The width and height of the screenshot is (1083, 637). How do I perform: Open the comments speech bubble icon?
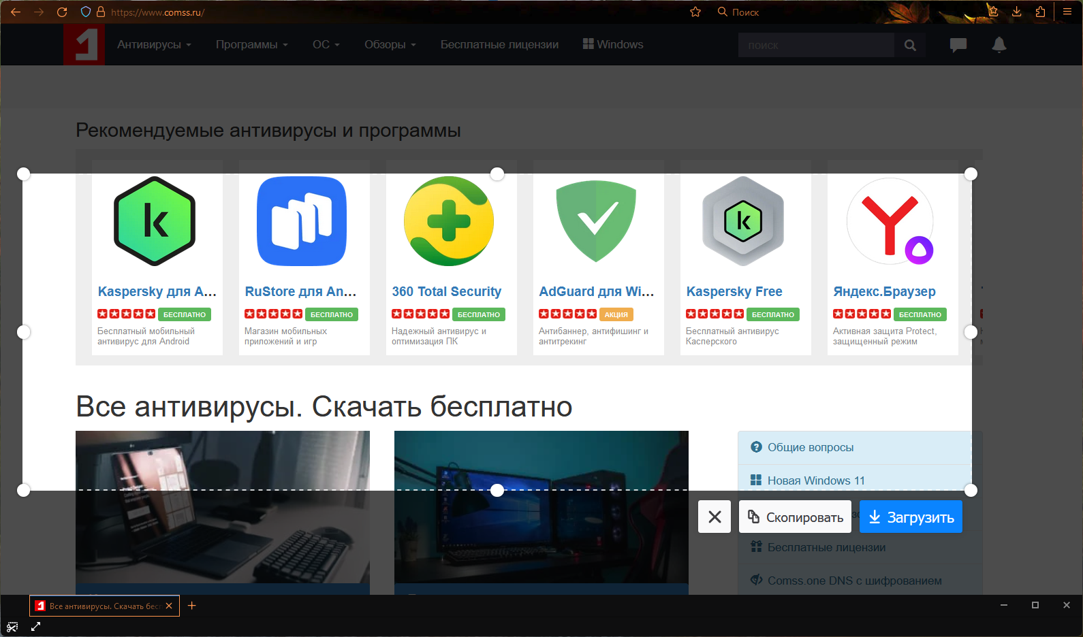[x=958, y=45]
